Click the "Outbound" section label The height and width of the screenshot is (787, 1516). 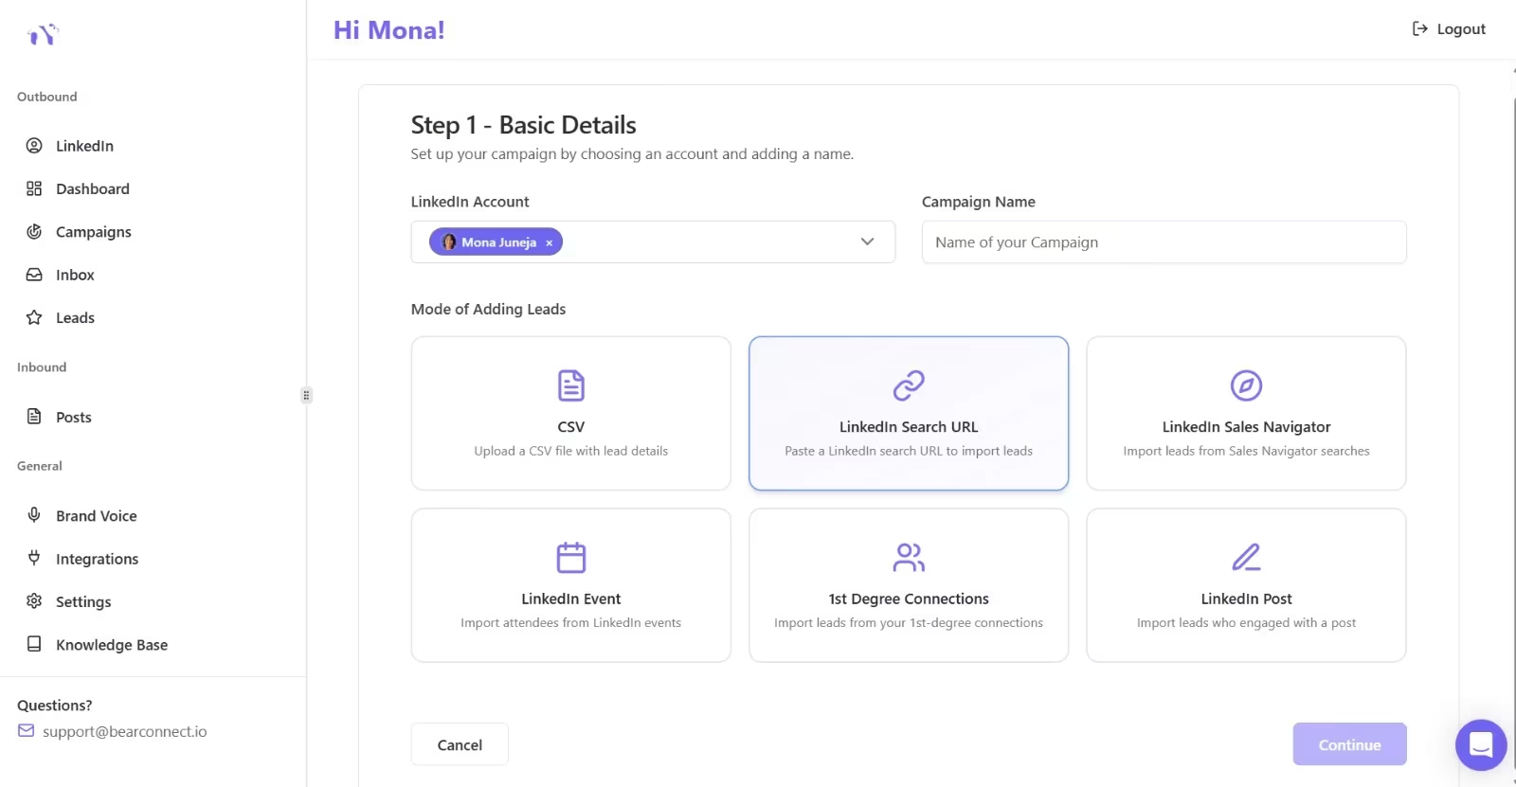coord(47,97)
